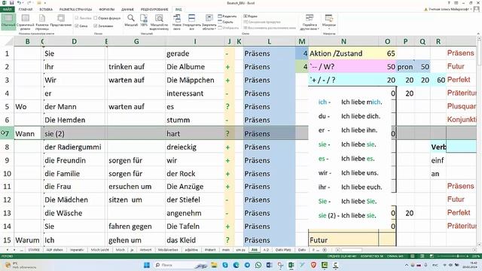This screenshot has height=271, width=482.
Task: Open the Imperativ sheet tab
Action: [77, 250]
